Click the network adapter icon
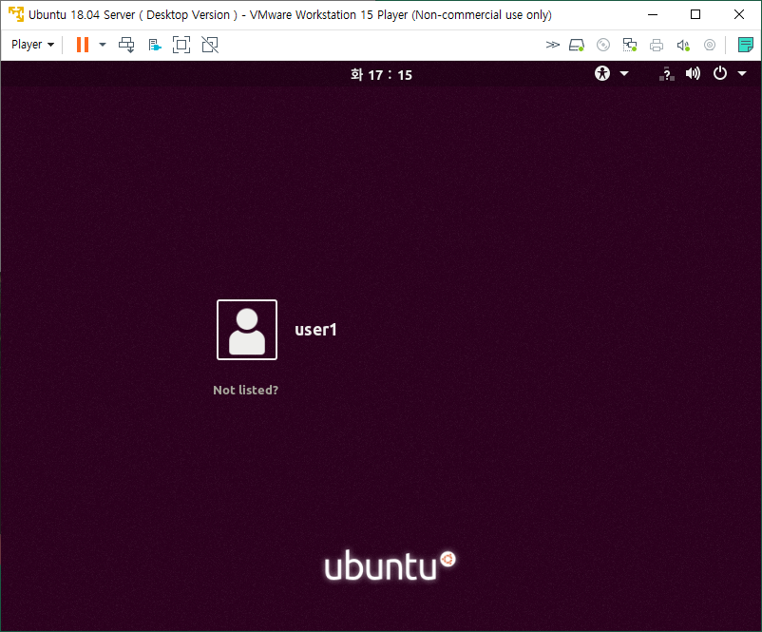Viewport: 762px width, 632px height. point(630,46)
